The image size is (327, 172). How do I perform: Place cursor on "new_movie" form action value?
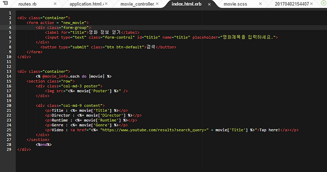(74, 23)
